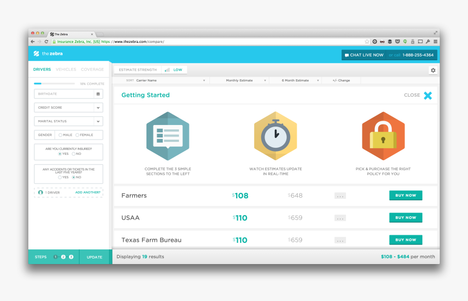
Task: Click the Buffer layers extension icon
Action: (x=390, y=41)
